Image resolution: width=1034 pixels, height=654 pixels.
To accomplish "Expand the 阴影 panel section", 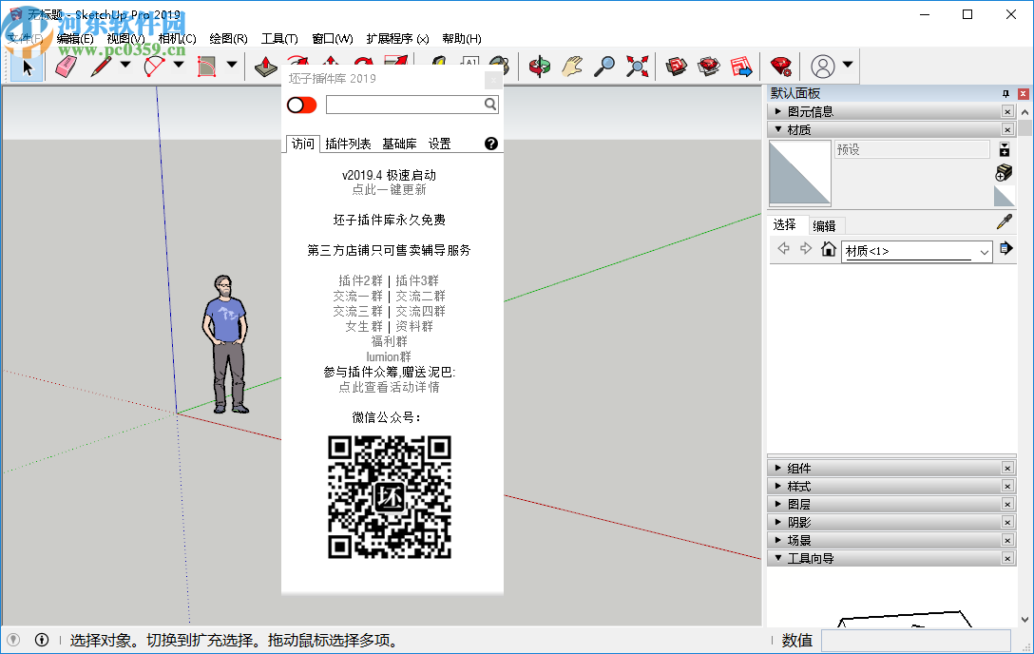I will 798,522.
